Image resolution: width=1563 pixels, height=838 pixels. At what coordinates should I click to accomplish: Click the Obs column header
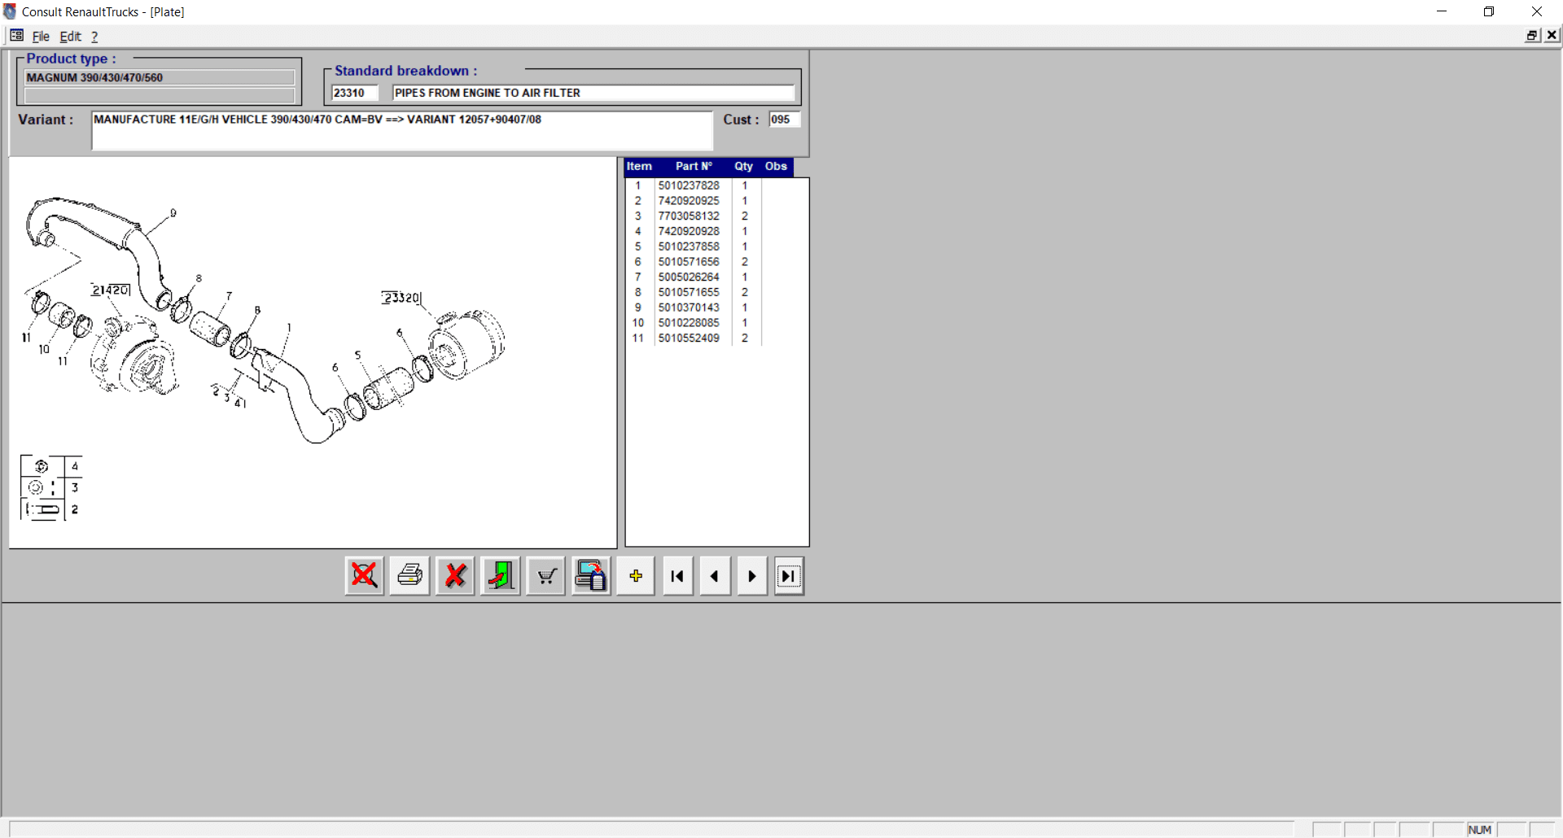[776, 166]
